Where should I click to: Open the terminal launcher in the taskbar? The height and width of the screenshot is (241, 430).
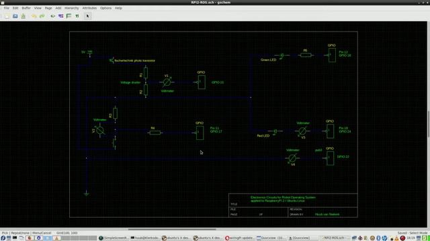tap(15, 238)
